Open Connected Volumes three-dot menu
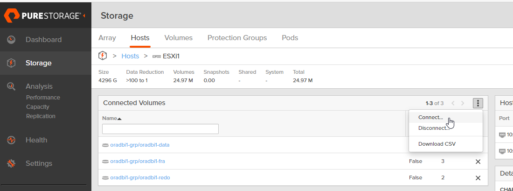 tap(478, 103)
